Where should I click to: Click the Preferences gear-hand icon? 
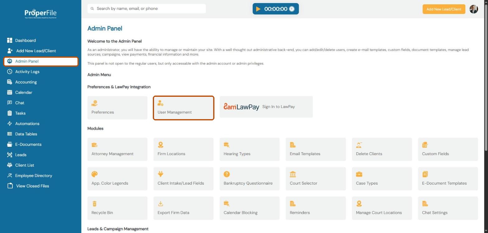click(x=95, y=103)
